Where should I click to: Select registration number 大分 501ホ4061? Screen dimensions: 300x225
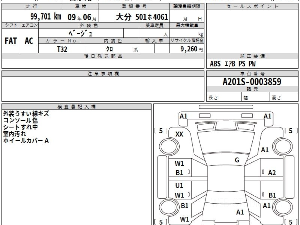pyautogui.click(x=142, y=17)
